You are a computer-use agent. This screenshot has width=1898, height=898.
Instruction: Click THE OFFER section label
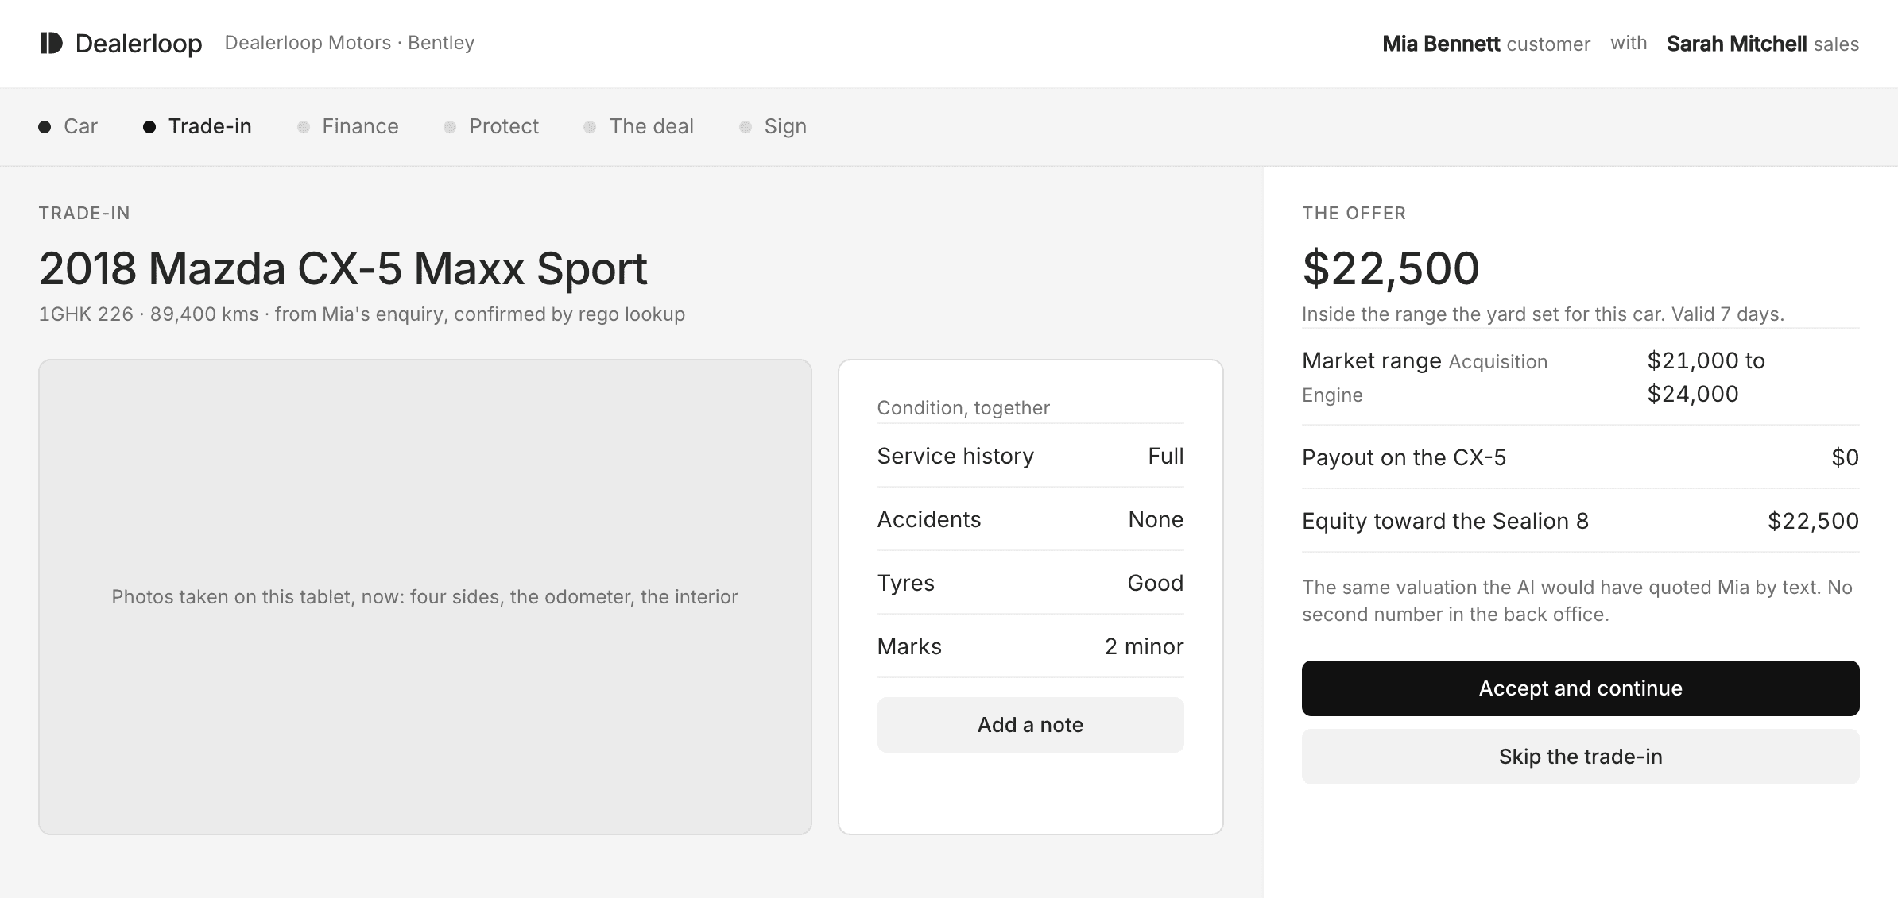1354,213
